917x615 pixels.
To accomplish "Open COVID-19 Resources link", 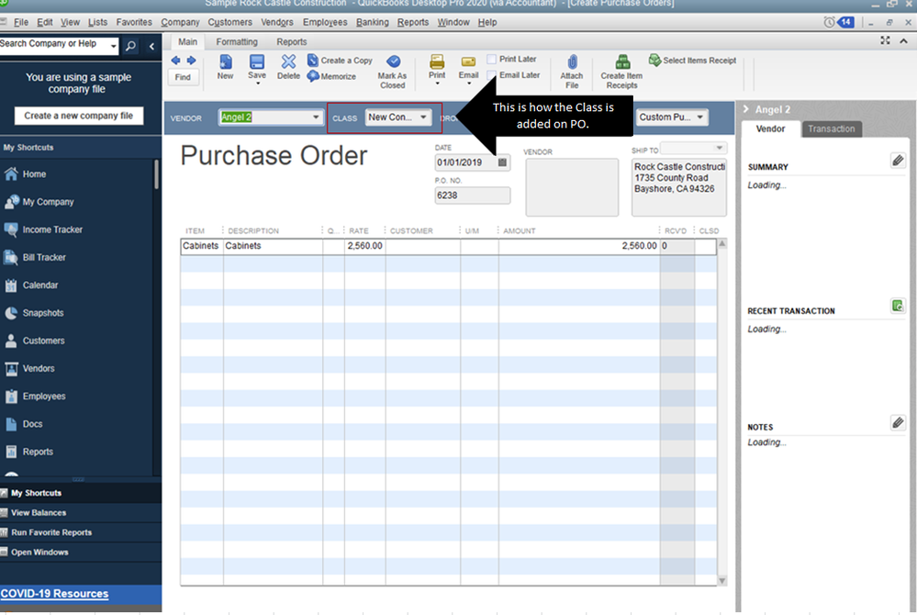I will (54, 593).
